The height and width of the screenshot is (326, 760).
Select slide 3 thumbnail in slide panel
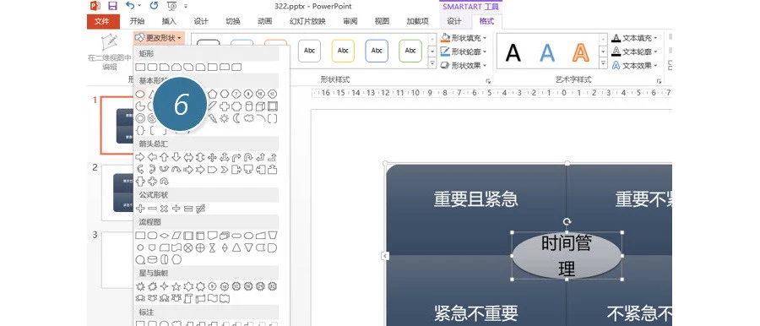[x=117, y=260]
